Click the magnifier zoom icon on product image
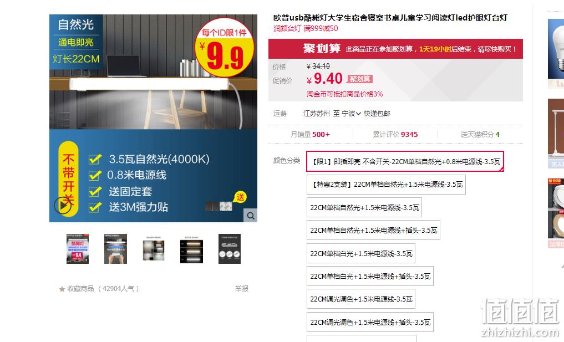The height and width of the screenshot is (342, 564). [251, 216]
